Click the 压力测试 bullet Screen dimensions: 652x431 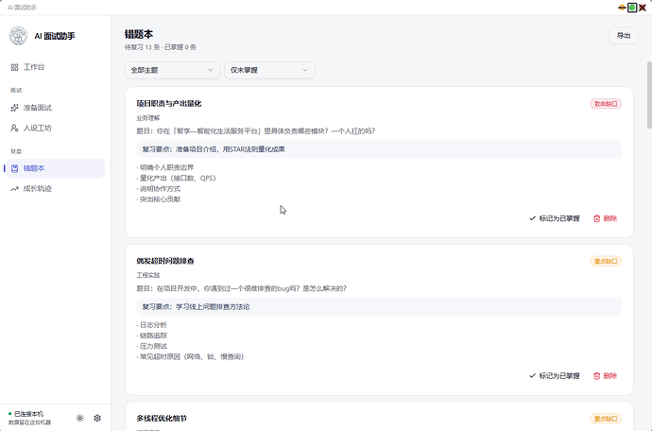point(152,346)
